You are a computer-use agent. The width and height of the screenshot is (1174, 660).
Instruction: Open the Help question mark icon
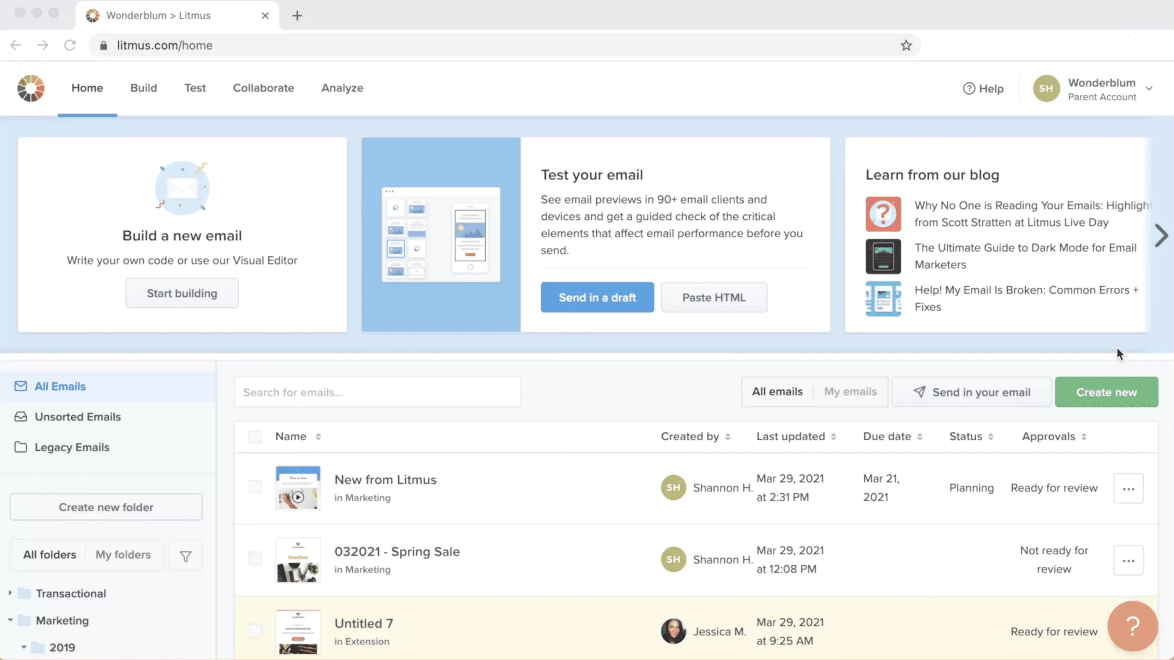[968, 88]
